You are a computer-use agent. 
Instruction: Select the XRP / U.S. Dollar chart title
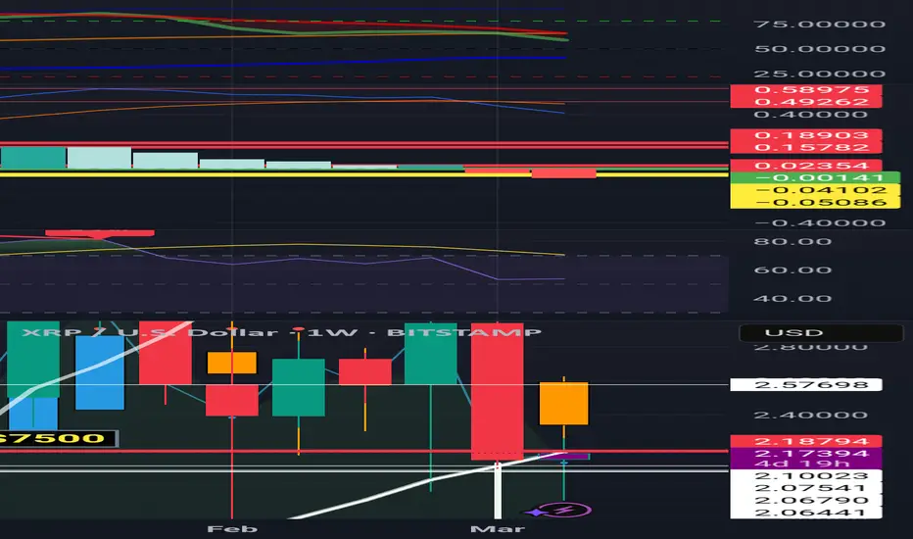tap(281, 333)
